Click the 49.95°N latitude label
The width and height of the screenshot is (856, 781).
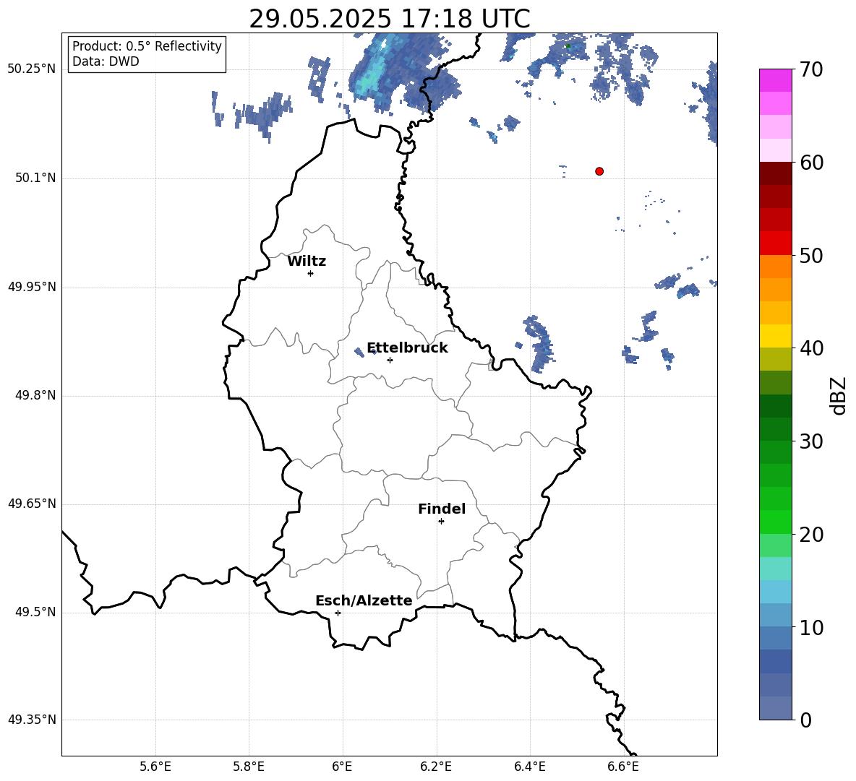coord(32,287)
